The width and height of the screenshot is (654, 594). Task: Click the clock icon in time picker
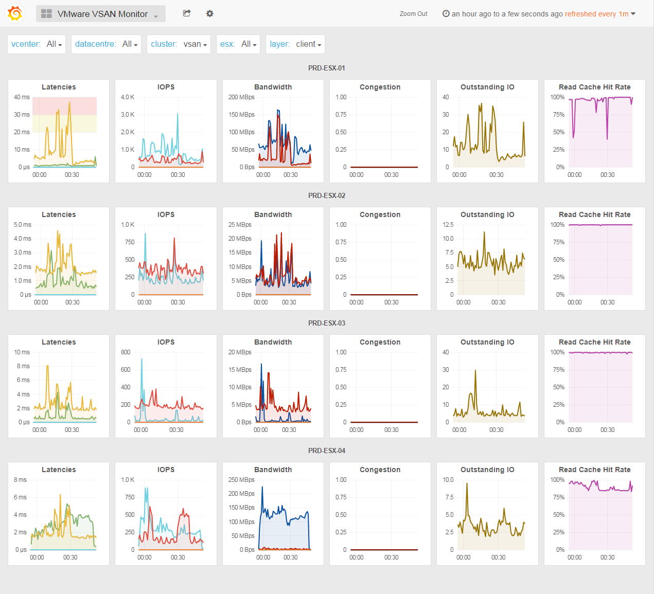(x=446, y=14)
